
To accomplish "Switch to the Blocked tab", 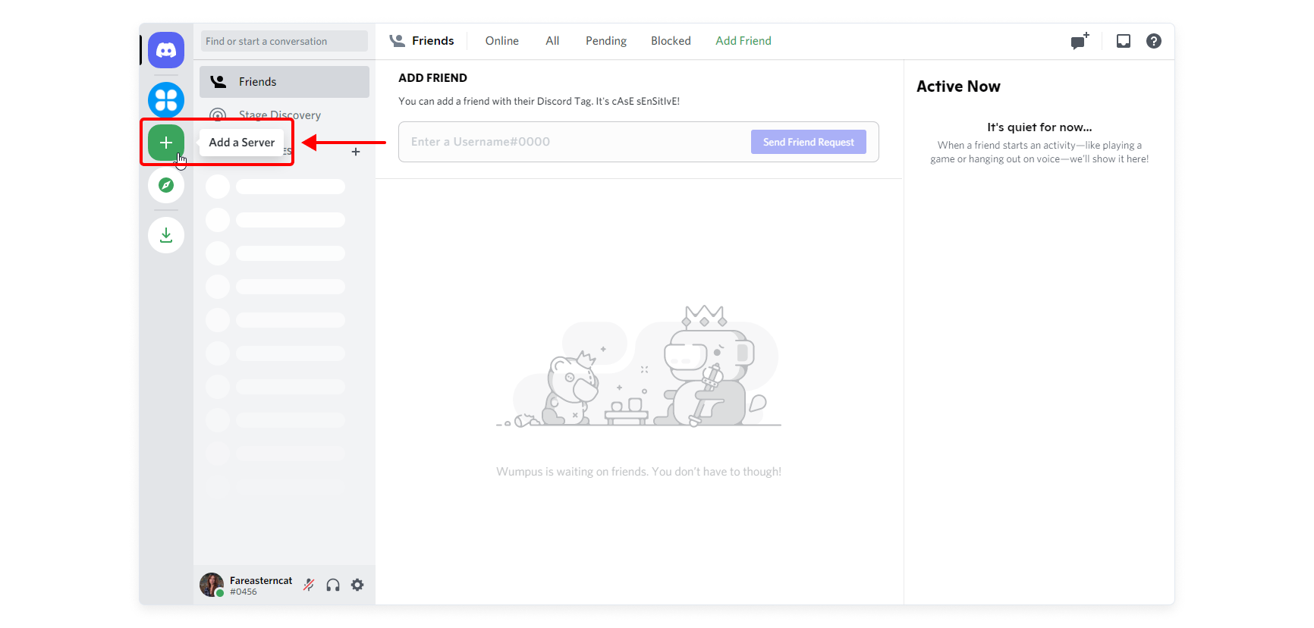I will tap(671, 41).
